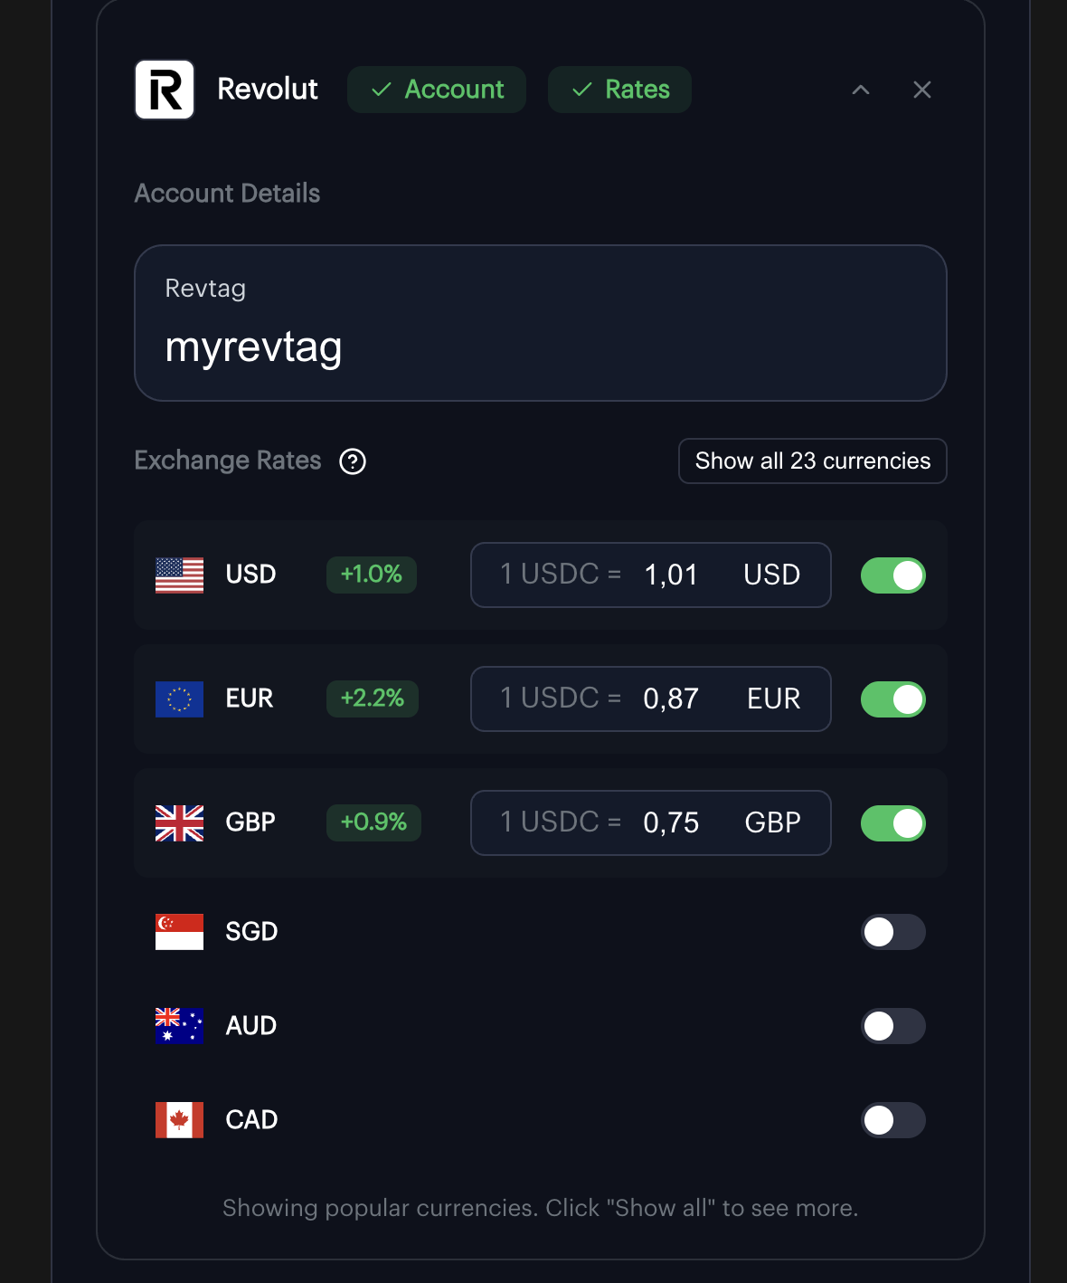Collapse the Revolut panel with chevron
This screenshot has height=1283, width=1067.
click(861, 90)
